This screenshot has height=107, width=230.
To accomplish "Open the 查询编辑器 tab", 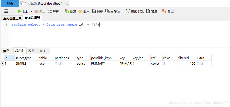I will (32, 18).
